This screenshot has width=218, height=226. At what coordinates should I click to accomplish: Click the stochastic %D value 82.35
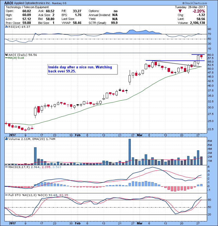(x=63, y=195)
